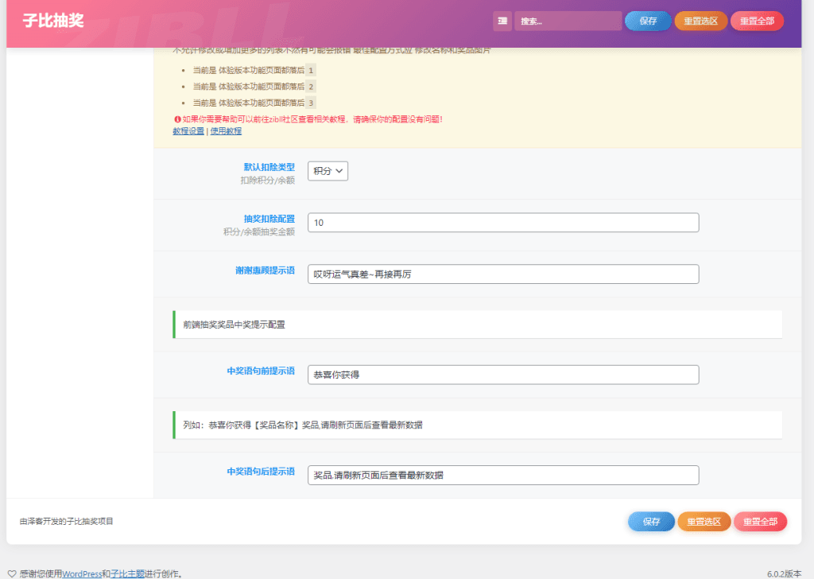Open the 使用教程 link
The image size is (814, 579).
pyautogui.click(x=226, y=131)
